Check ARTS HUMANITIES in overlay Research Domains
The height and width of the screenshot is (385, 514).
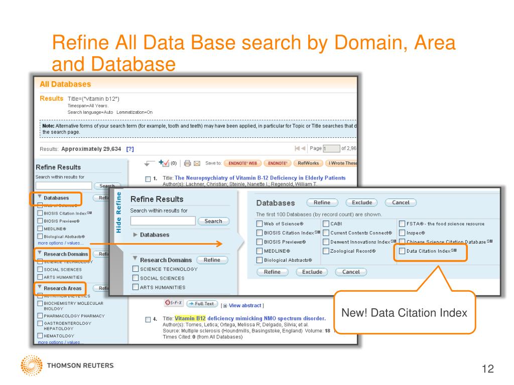click(x=136, y=287)
